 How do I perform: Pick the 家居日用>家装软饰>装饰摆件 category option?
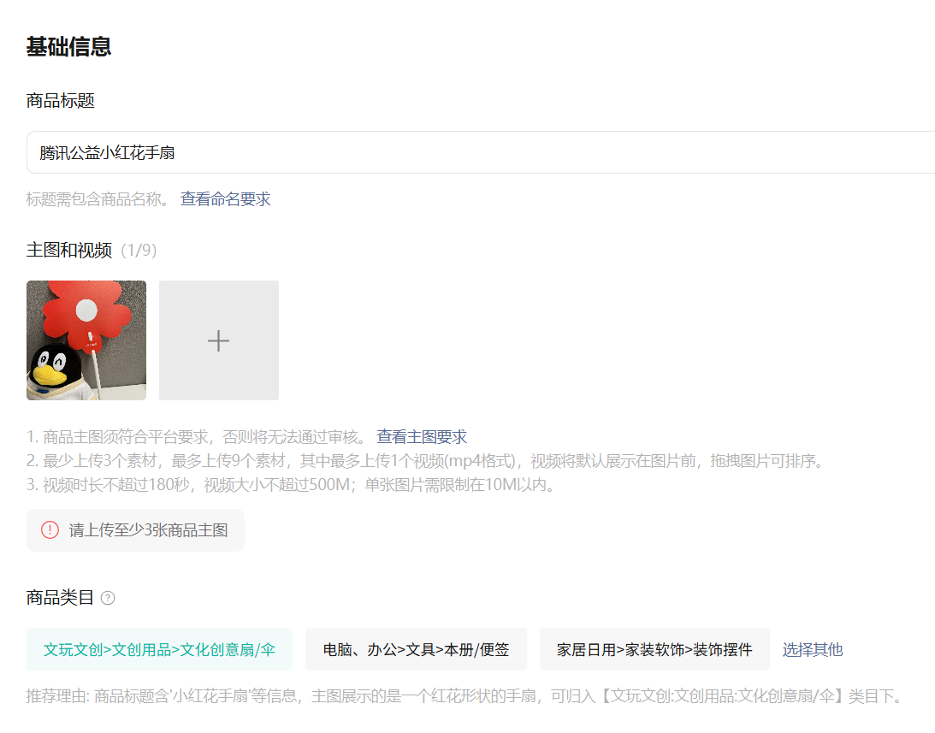pyautogui.click(x=654, y=649)
